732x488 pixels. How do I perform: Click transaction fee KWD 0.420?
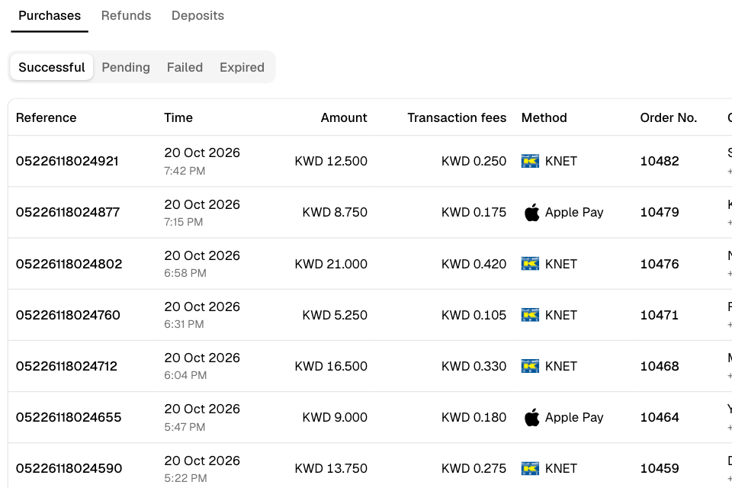click(x=474, y=264)
